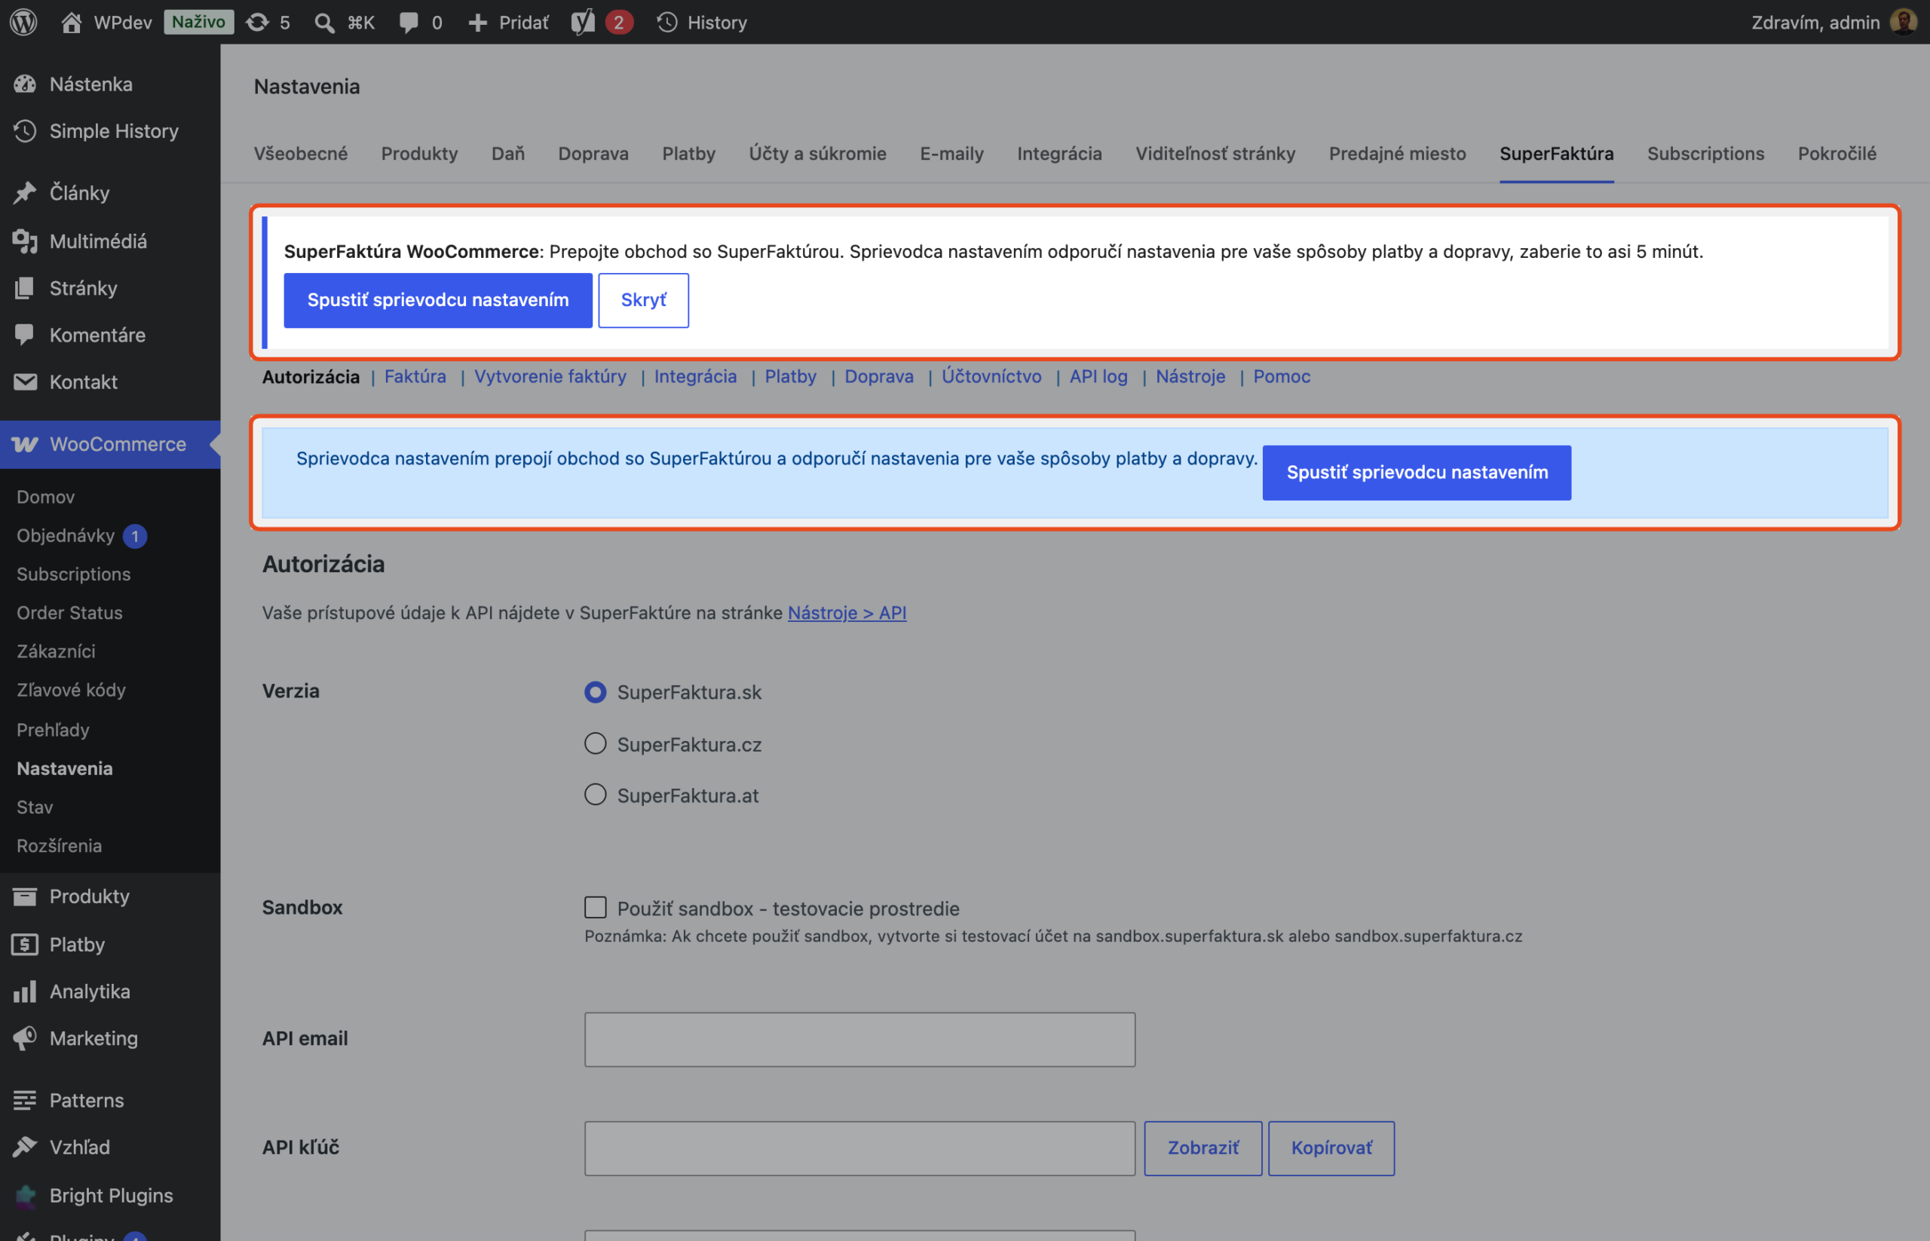Switch to the Doprava settings tab

[x=593, y=153]
